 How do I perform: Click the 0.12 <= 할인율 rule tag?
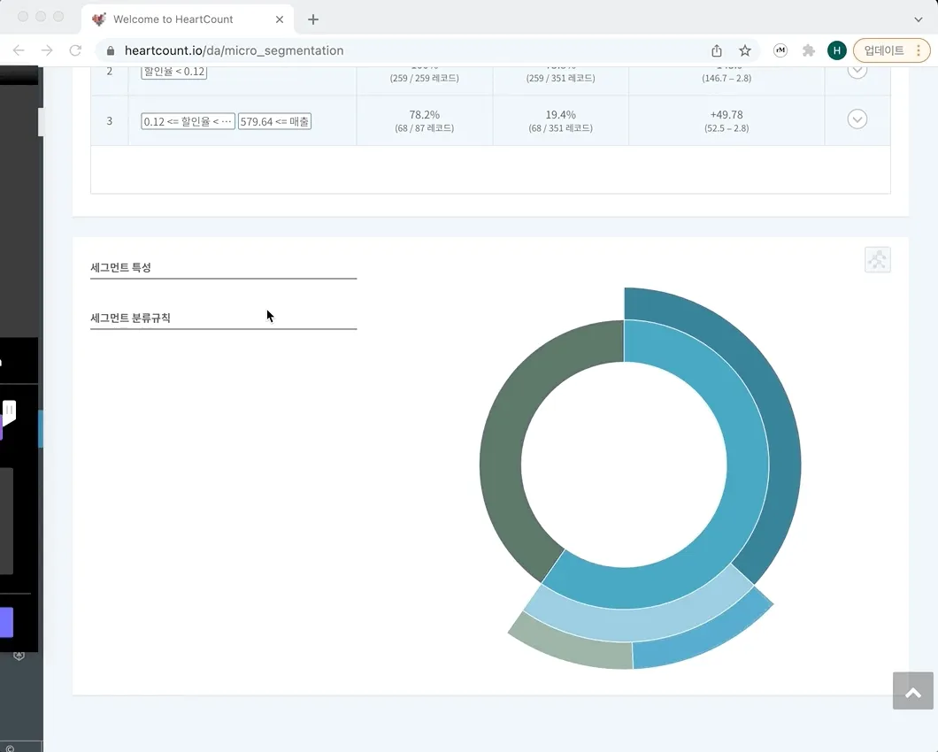pyautogui.click(x=188, y=121)
